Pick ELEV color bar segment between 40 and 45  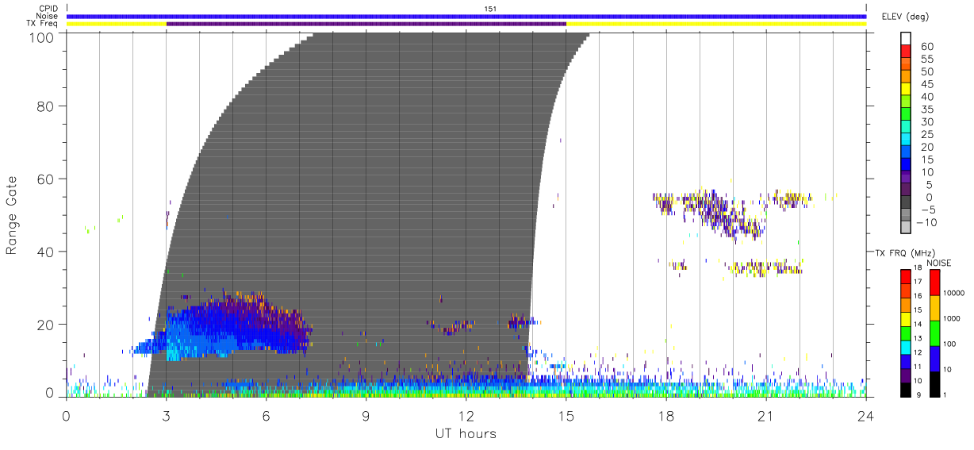pos(906,90)
